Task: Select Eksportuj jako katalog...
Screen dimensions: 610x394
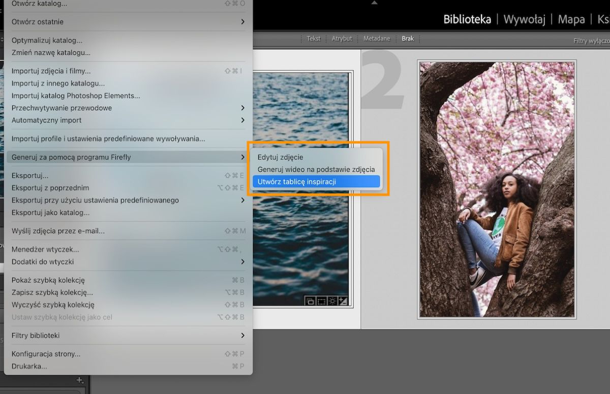Action: [128, 213]
